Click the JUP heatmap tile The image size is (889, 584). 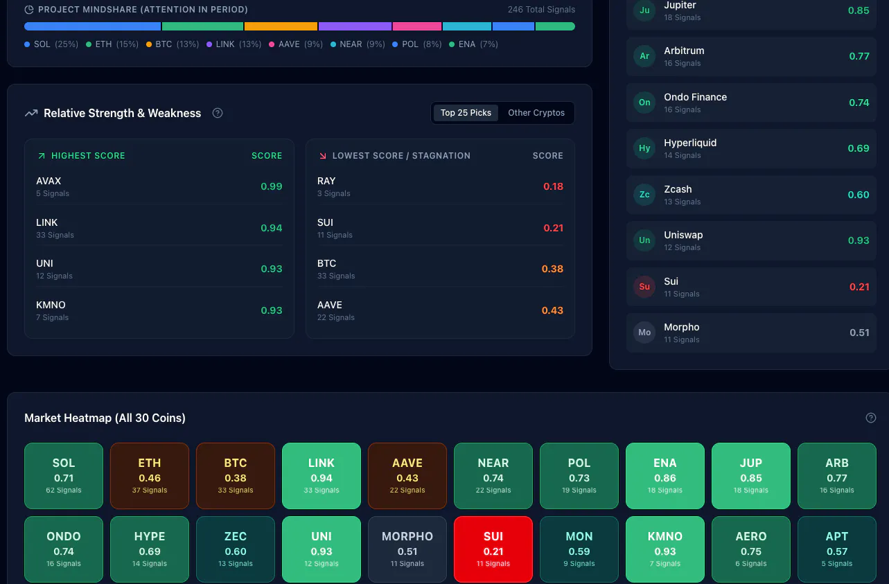pyautogui.click(x=751, y=476)
